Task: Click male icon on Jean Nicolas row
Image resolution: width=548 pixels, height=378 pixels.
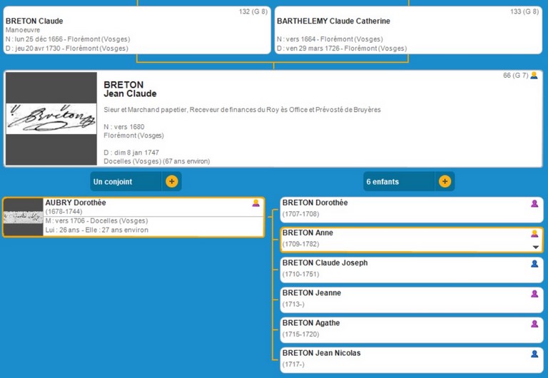Action: tap(534, 354)
